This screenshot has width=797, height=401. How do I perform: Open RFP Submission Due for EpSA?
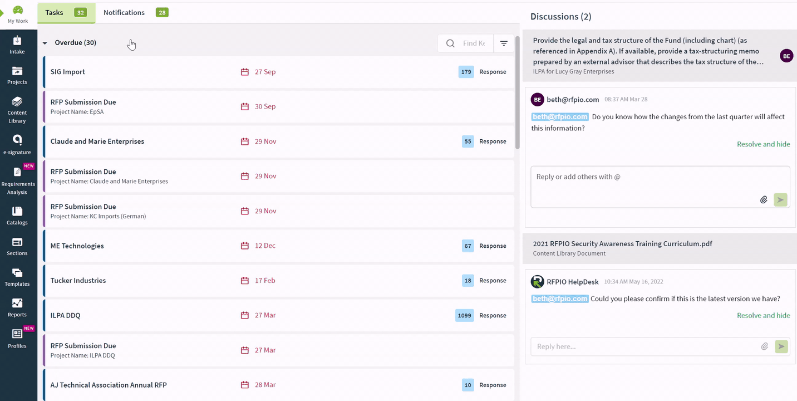(x=279, y=106)
